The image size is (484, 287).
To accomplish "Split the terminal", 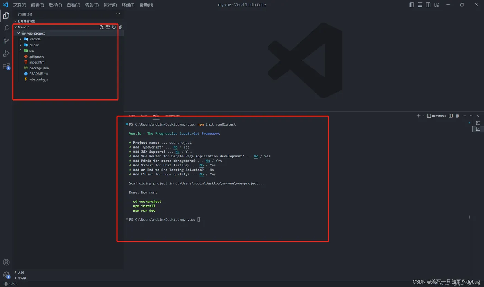I will tap(451, 116).
